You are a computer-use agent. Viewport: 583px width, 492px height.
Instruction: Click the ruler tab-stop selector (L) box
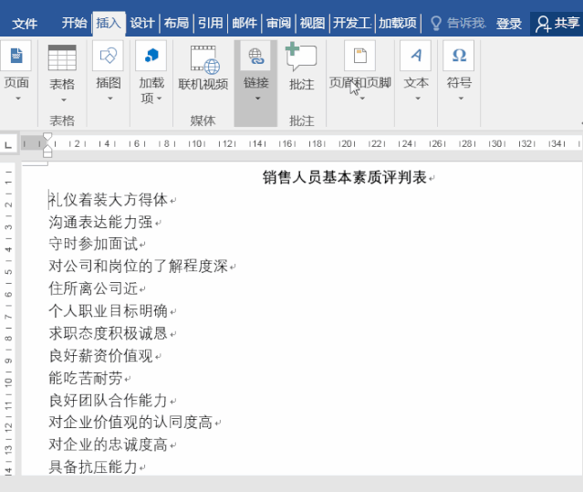tap(8, 144)
